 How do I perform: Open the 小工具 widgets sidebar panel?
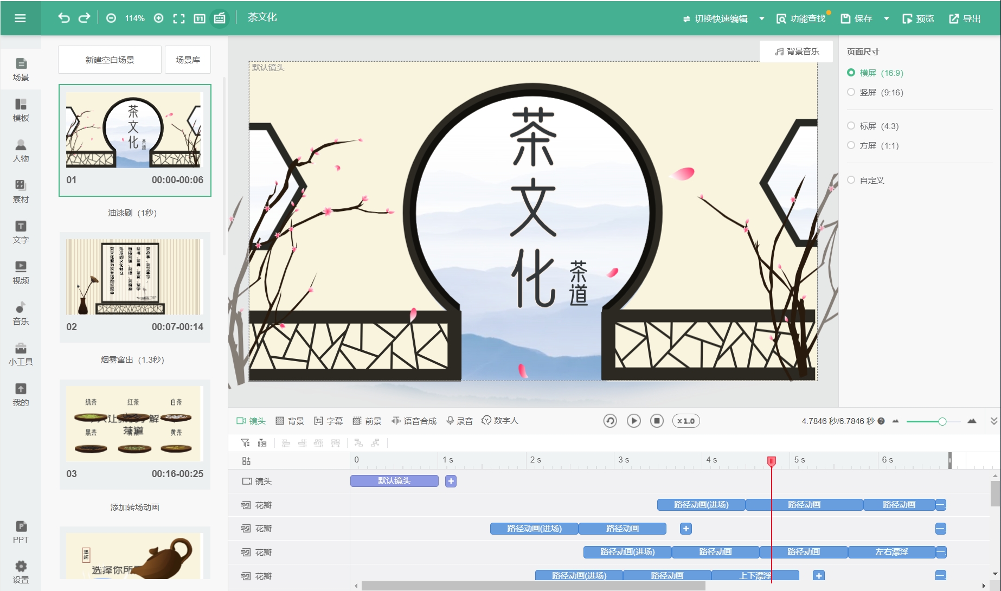click(x=21, y=354)
